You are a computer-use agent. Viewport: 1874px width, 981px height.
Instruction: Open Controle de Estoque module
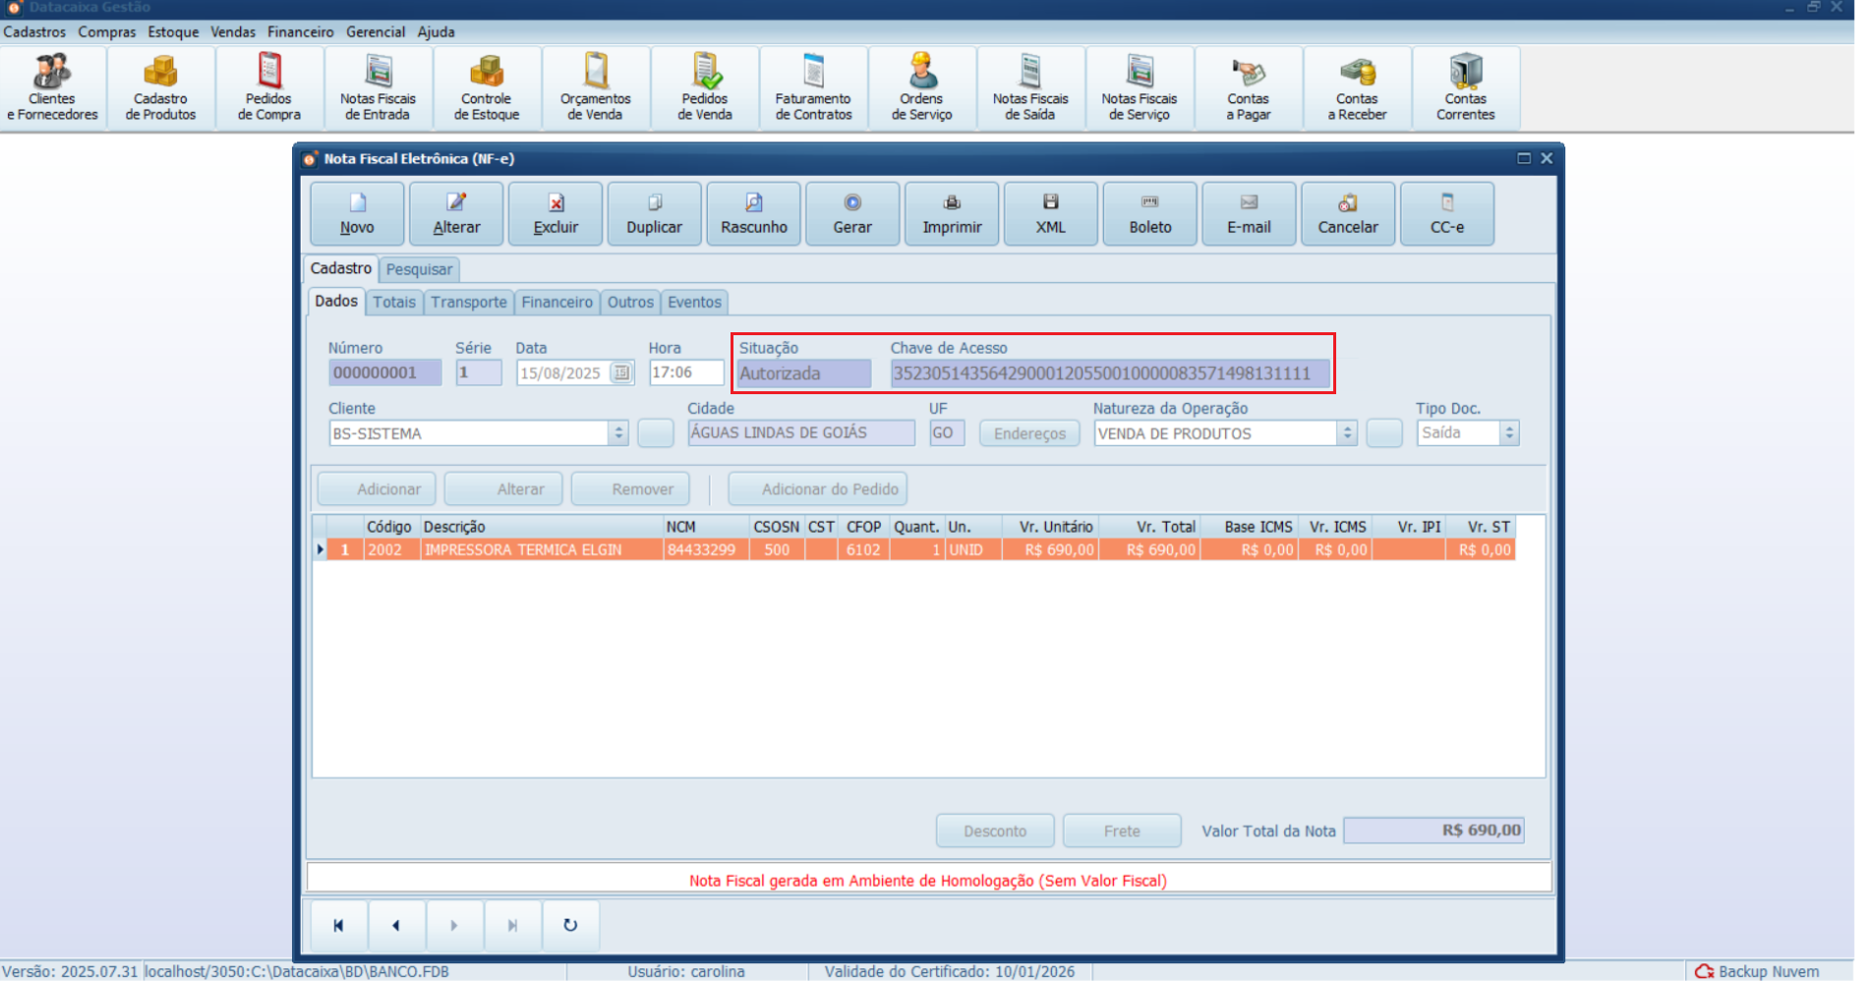coord(487,88)
